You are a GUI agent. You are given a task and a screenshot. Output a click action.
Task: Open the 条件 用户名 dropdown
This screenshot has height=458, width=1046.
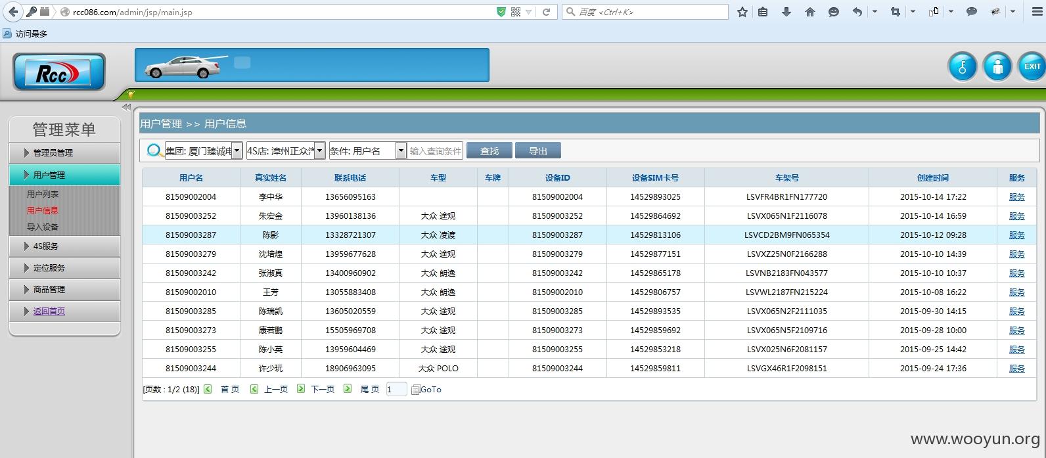(x=368, y=150)
